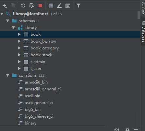The height and width of the screenshot is (131, 145).
Task: Switch to the Database side tab
Action: [143, 32]
